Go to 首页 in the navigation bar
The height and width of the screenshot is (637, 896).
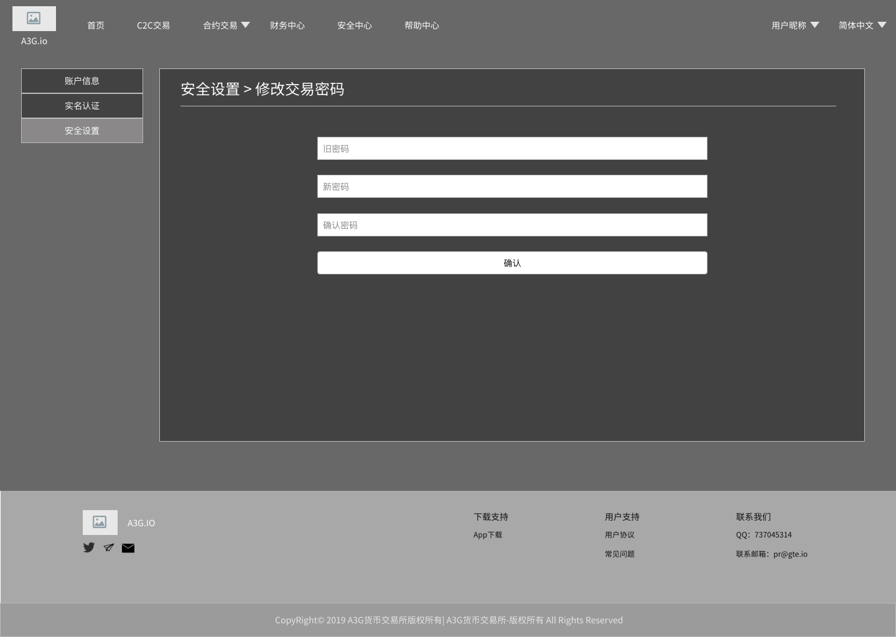point(96,26)
